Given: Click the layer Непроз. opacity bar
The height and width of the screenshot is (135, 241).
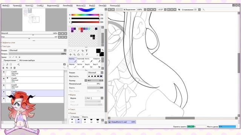Looking at the screenshot, I should pos(38,54).
